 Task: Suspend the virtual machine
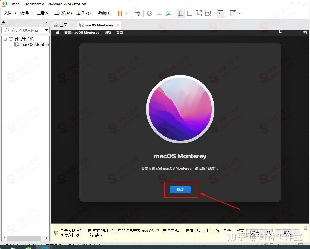click(120, 13)
